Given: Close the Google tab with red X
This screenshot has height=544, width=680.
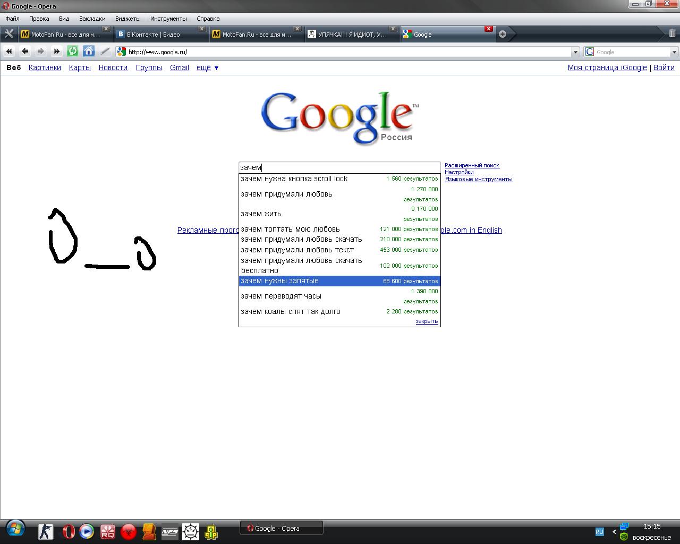Looking at the screenshot, I should coord(488,29).
